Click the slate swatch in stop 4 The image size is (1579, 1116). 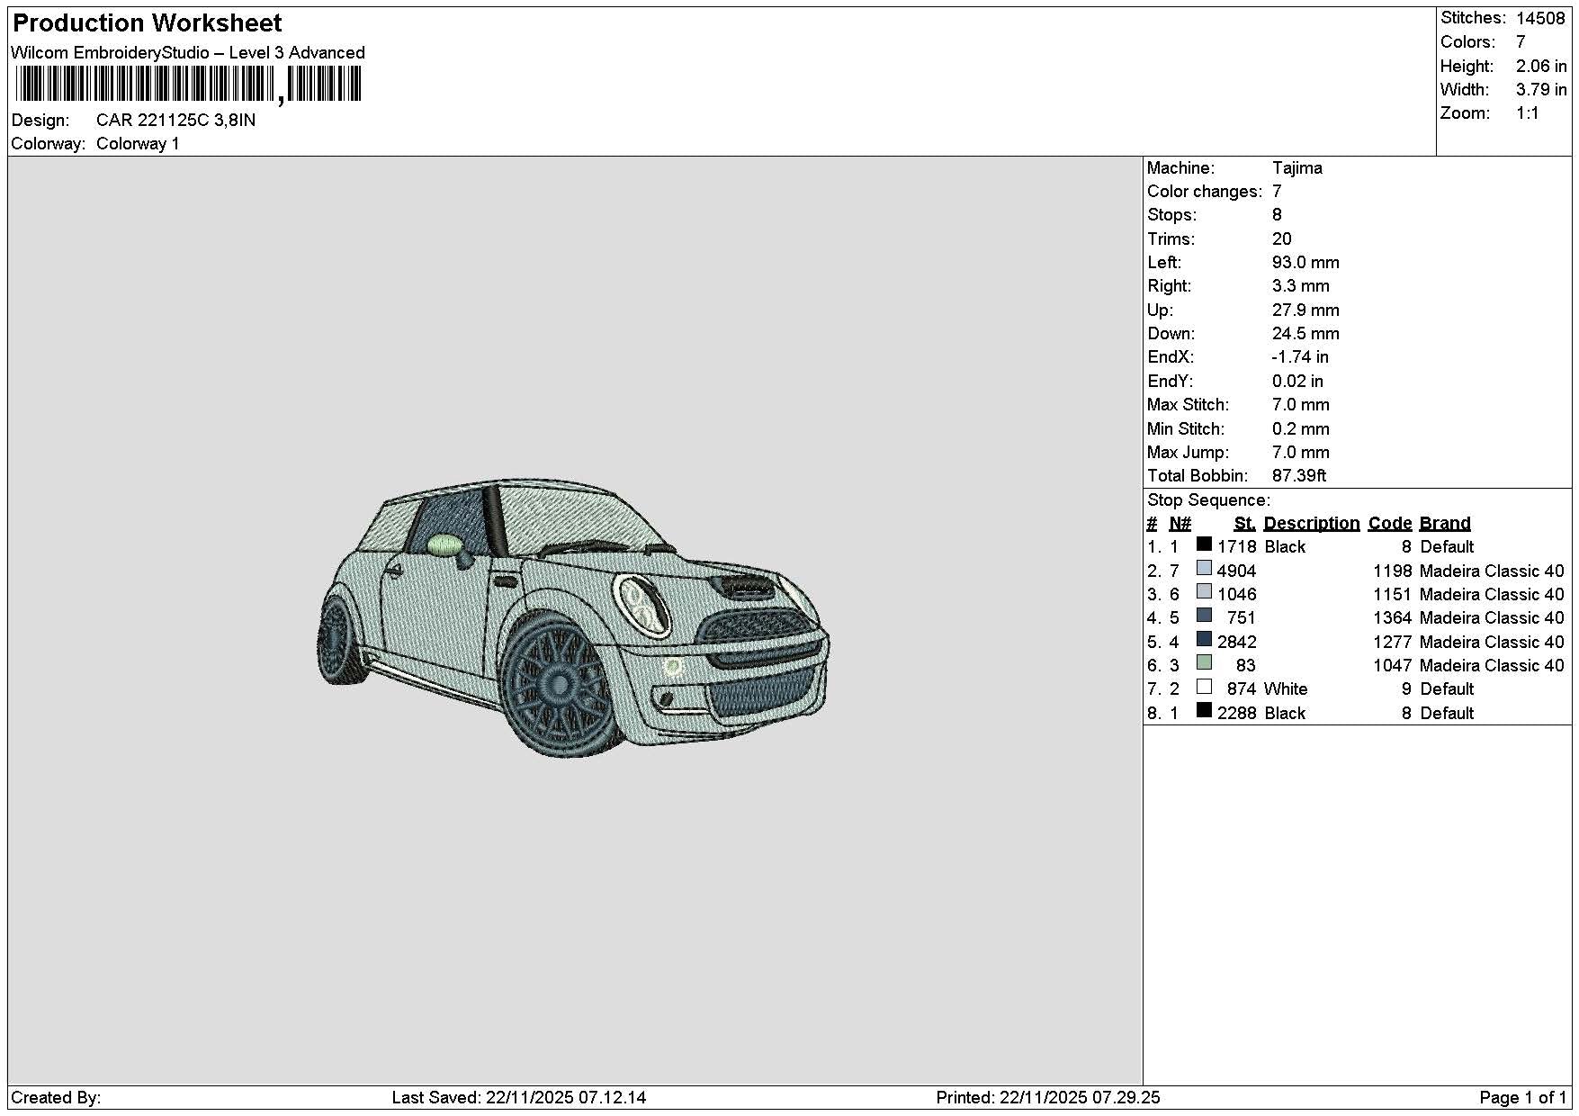[x=1204, y=616]
